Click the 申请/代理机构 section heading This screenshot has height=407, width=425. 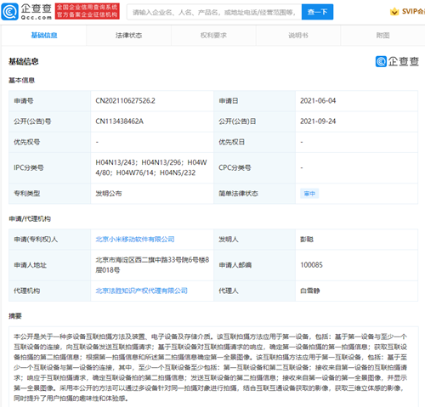(x=30, y=218)
